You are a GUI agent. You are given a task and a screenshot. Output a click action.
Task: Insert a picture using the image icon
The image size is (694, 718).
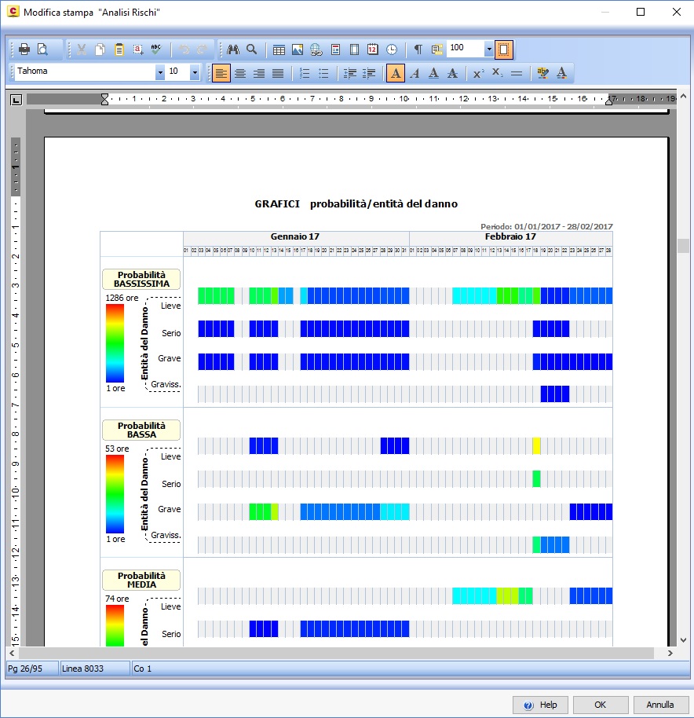(x=298, y=49)
